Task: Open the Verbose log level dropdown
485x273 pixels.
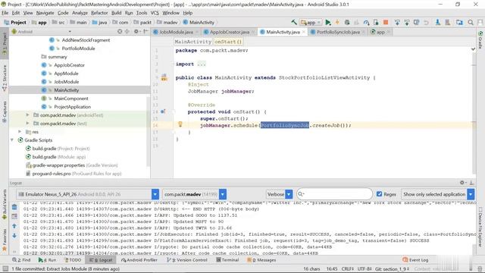Action: pos(280,194)
